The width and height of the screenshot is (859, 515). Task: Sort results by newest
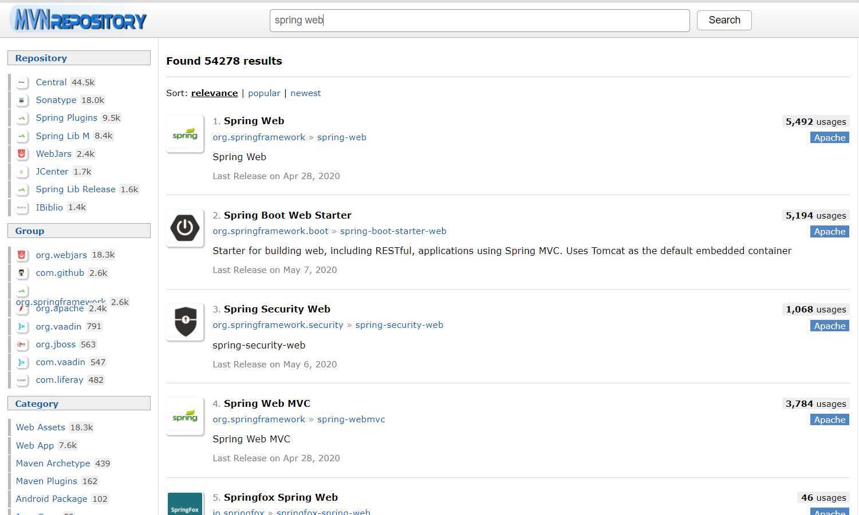306,93
